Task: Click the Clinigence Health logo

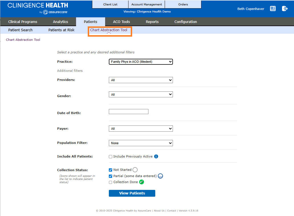Action: (38, 8)
